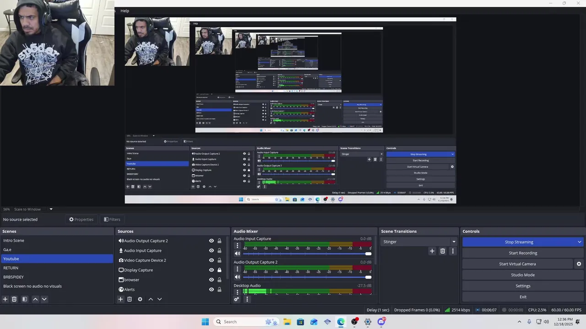Screen dimensions: 586x329
Task: Add a scene transition with plus icon
Action: [432, 251]
